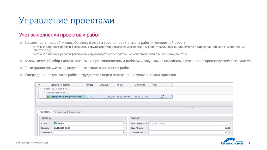Select the Формирование маршрутной карты row
Viewport: 267px width, 150px height.
tap(106, 97)
